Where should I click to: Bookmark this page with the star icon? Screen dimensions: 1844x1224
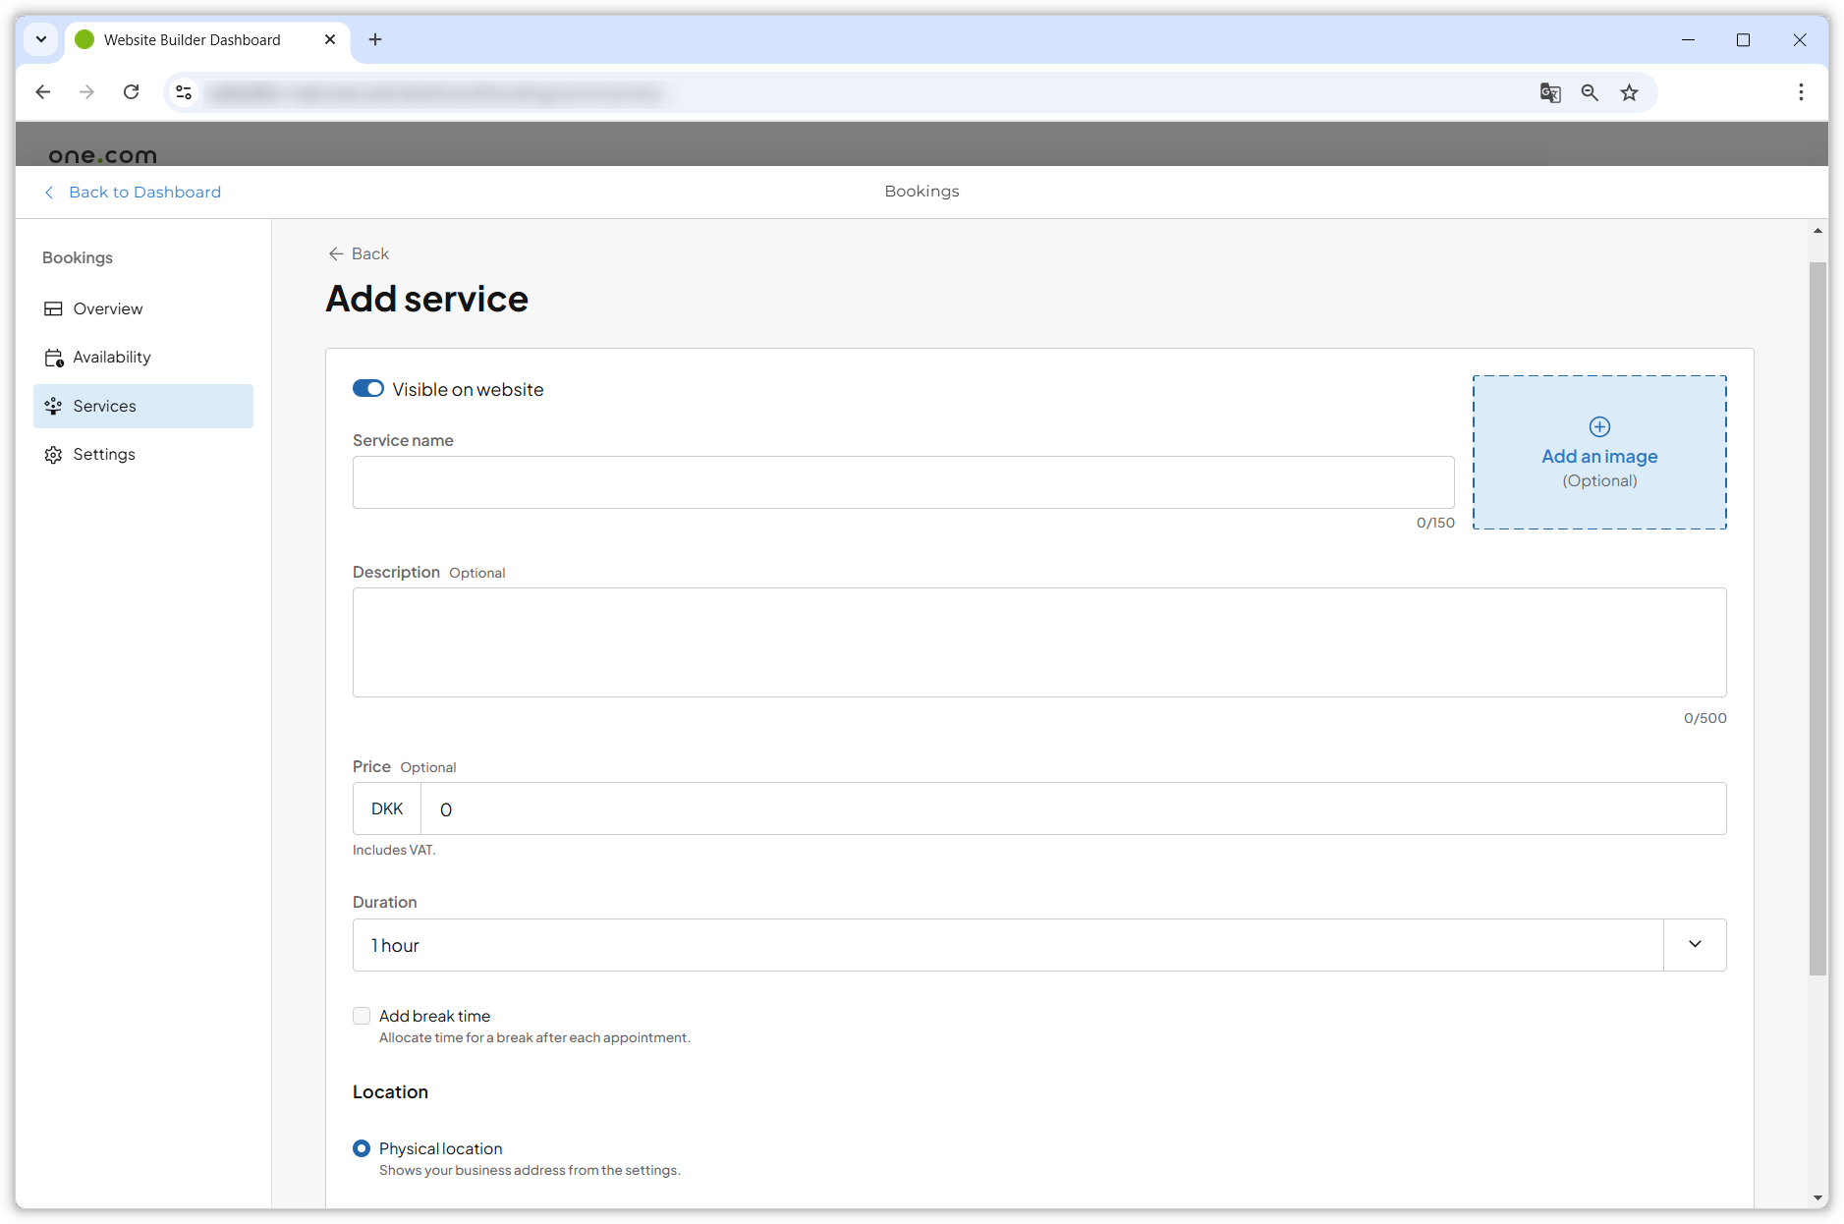coord(1629,92)
